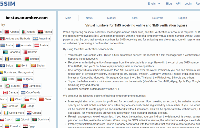200x128 pixels.
Task: Click the Argentina flag icon
Action: pyautogui.click(x=35, y=39)
